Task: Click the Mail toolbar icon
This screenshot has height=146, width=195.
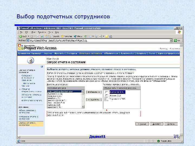Action: point(91,36)
